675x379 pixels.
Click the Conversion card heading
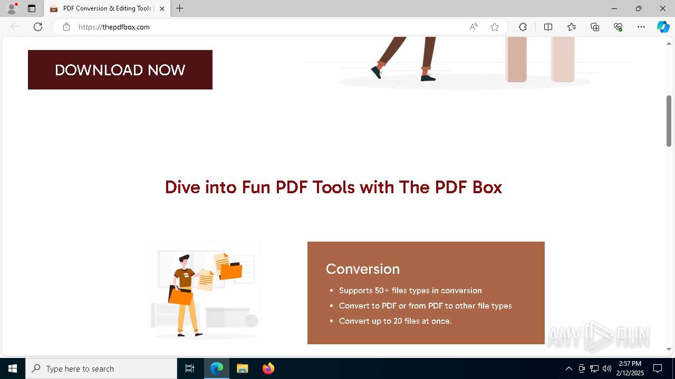click(363, 268)
